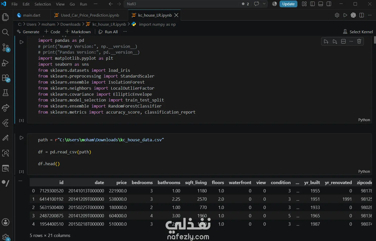Open the Search view in activity bar

click(x=5, y=32)
